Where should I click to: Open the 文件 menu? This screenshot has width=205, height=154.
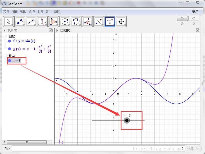(6, 11)
